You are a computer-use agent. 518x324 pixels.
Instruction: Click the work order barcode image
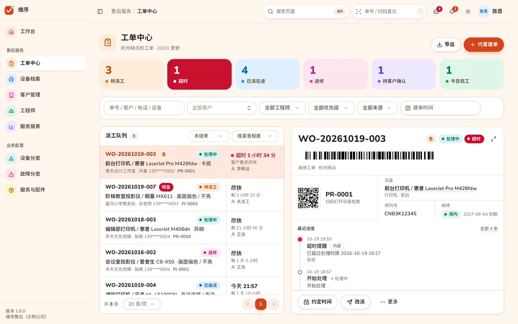[369, 156]
